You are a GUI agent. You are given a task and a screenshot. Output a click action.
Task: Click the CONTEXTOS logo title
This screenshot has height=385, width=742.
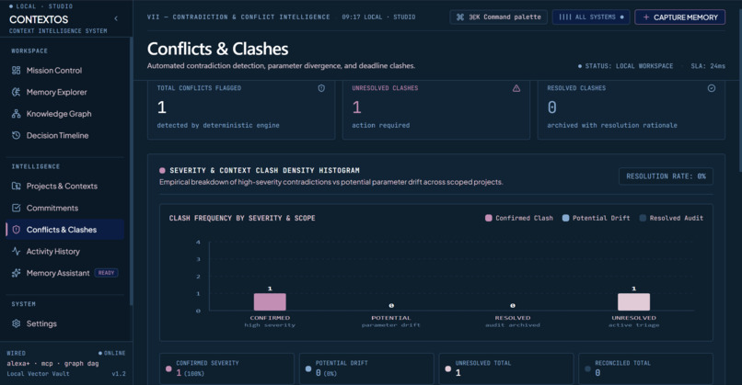pyautogui.click(x=39, y=19)
